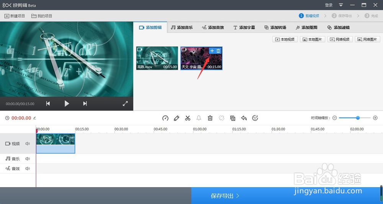This screenshot has height=204, width=383.
Task: Mute the 音效 track
Action: click(28, 169)
